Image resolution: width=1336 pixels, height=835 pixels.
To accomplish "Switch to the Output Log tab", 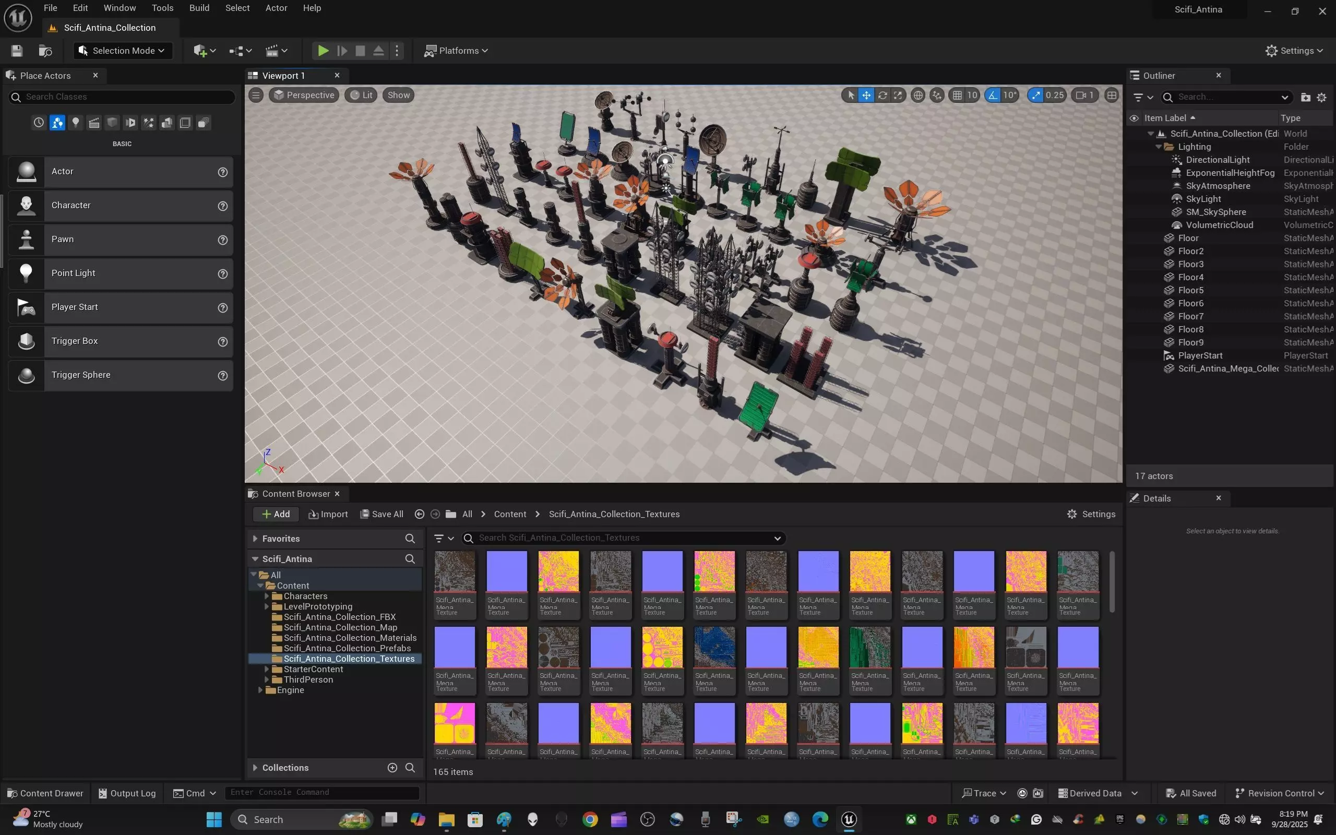I will point(127,793).
